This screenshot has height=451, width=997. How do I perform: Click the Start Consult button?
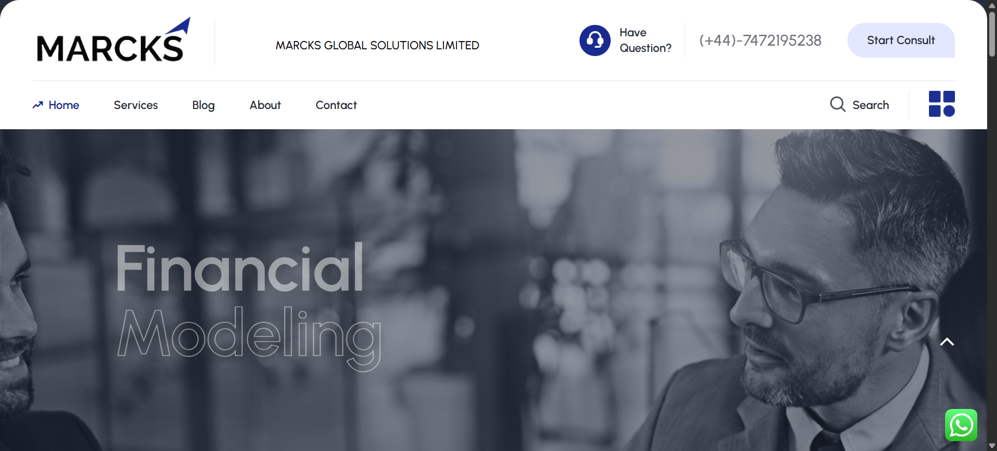pos(901,40)
